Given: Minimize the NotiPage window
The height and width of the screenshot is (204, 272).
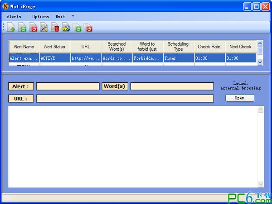Looking at the screenshot, I should coord(247,7).
